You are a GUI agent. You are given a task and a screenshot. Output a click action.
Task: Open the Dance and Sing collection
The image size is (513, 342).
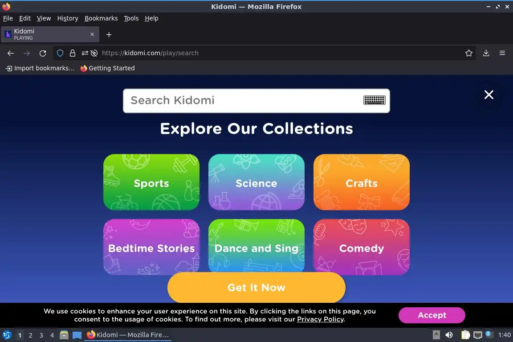pos(256,245)
